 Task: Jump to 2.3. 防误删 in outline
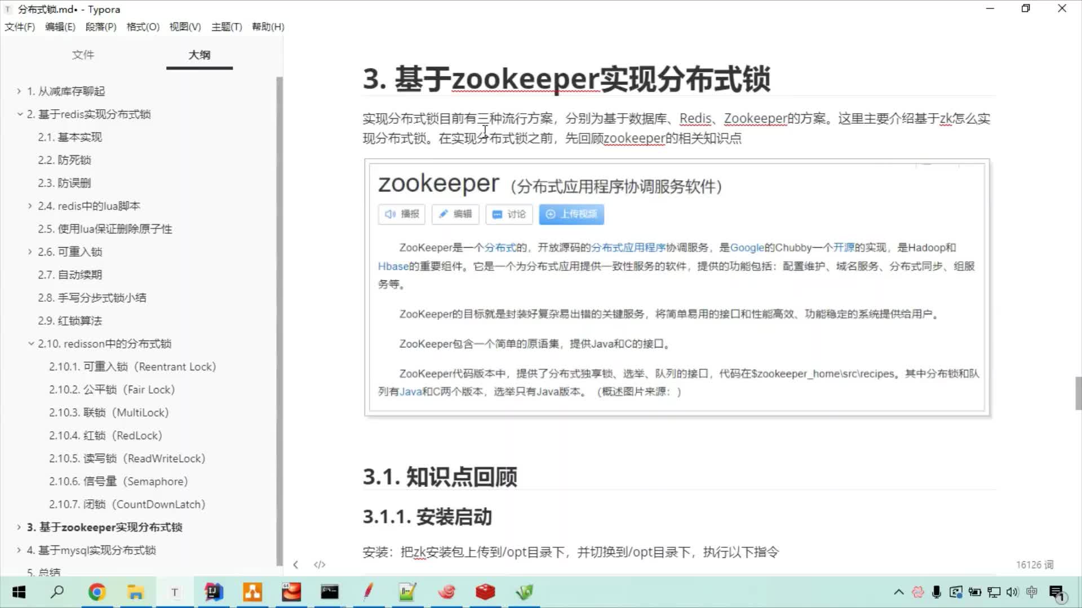click(x=64, y=183)
